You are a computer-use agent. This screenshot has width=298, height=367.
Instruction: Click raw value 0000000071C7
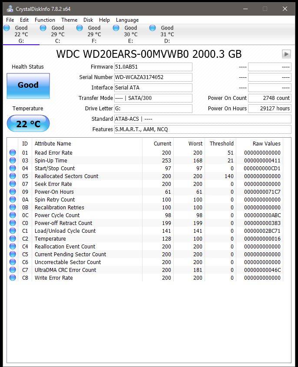[x=262, y=192]
